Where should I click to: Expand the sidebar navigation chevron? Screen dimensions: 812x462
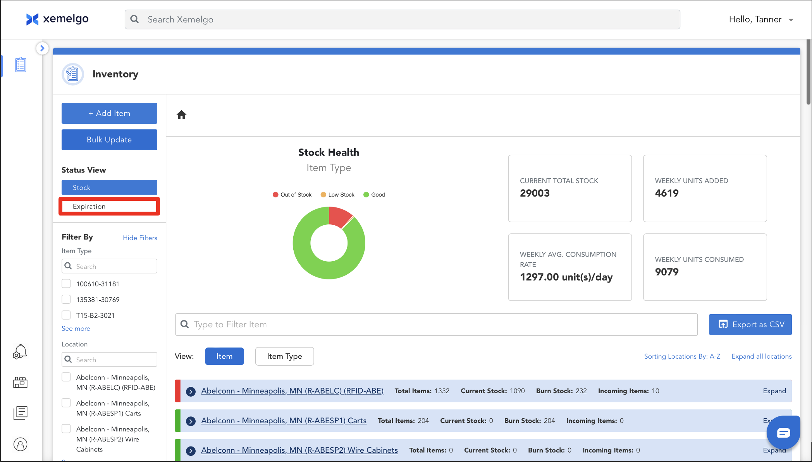(x=42, y=48)
